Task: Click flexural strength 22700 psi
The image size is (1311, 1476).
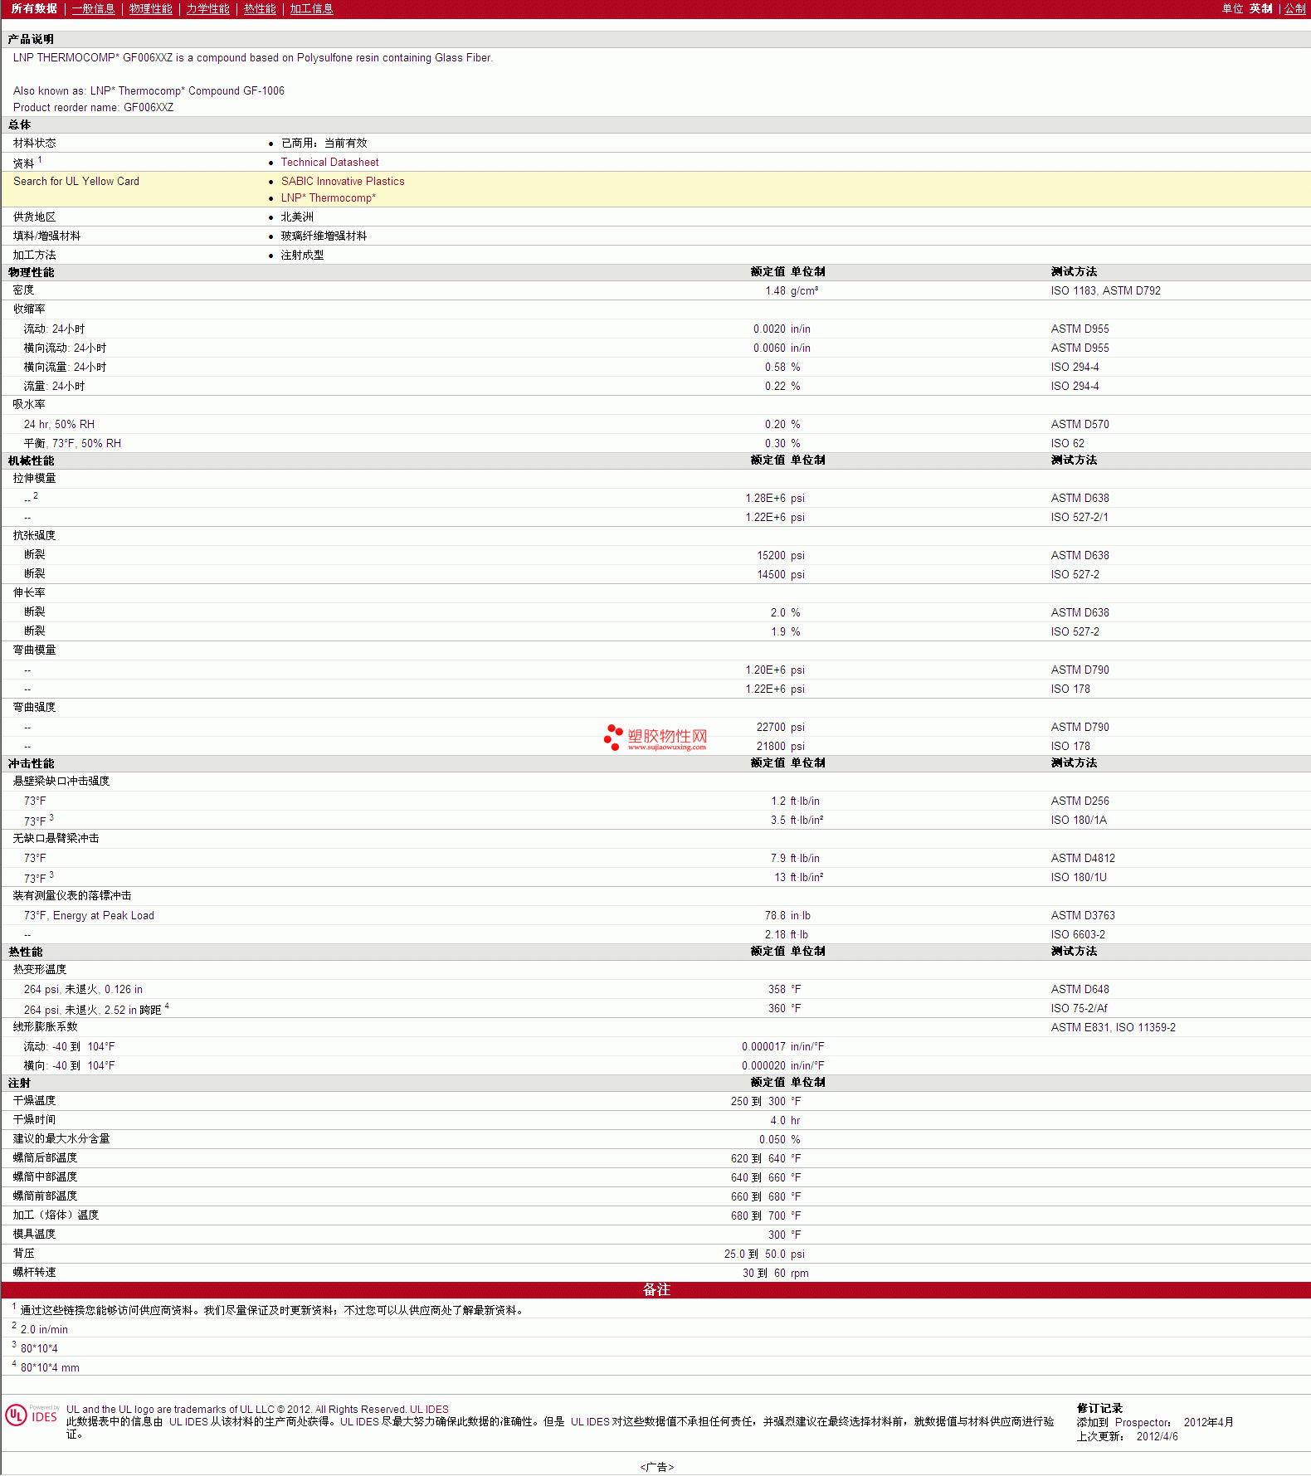Action: click(x=781, y=728)
